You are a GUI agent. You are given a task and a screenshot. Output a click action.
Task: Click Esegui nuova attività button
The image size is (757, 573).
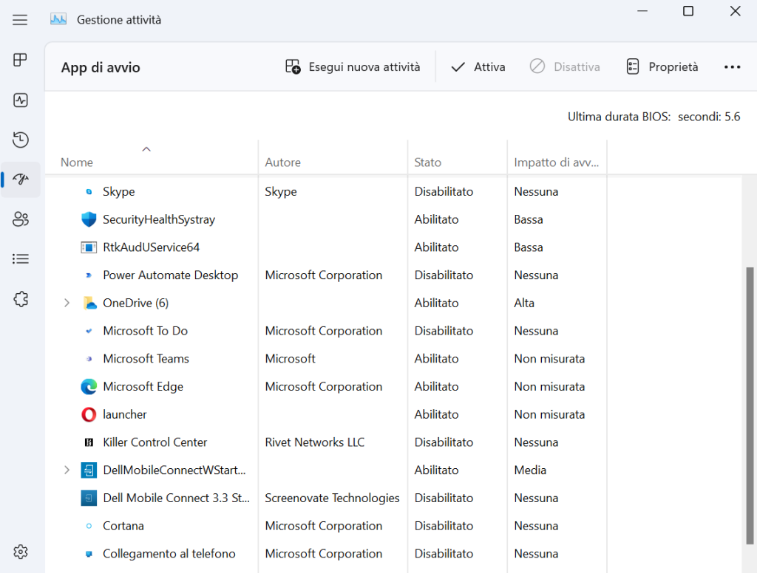pos(353,66)
